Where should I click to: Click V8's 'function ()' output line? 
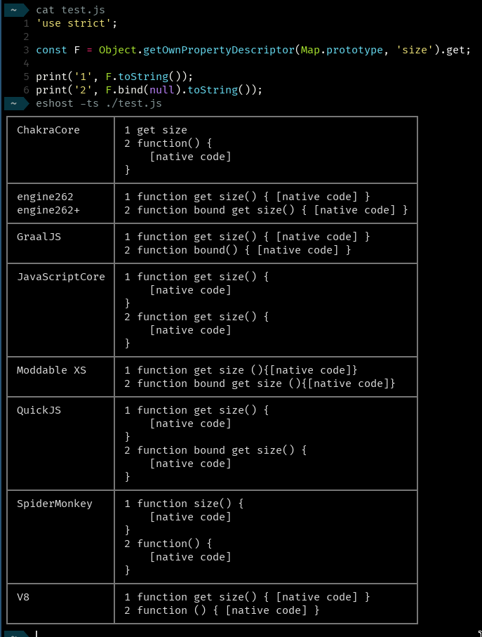pyautogui.click(x=222, y=610)
